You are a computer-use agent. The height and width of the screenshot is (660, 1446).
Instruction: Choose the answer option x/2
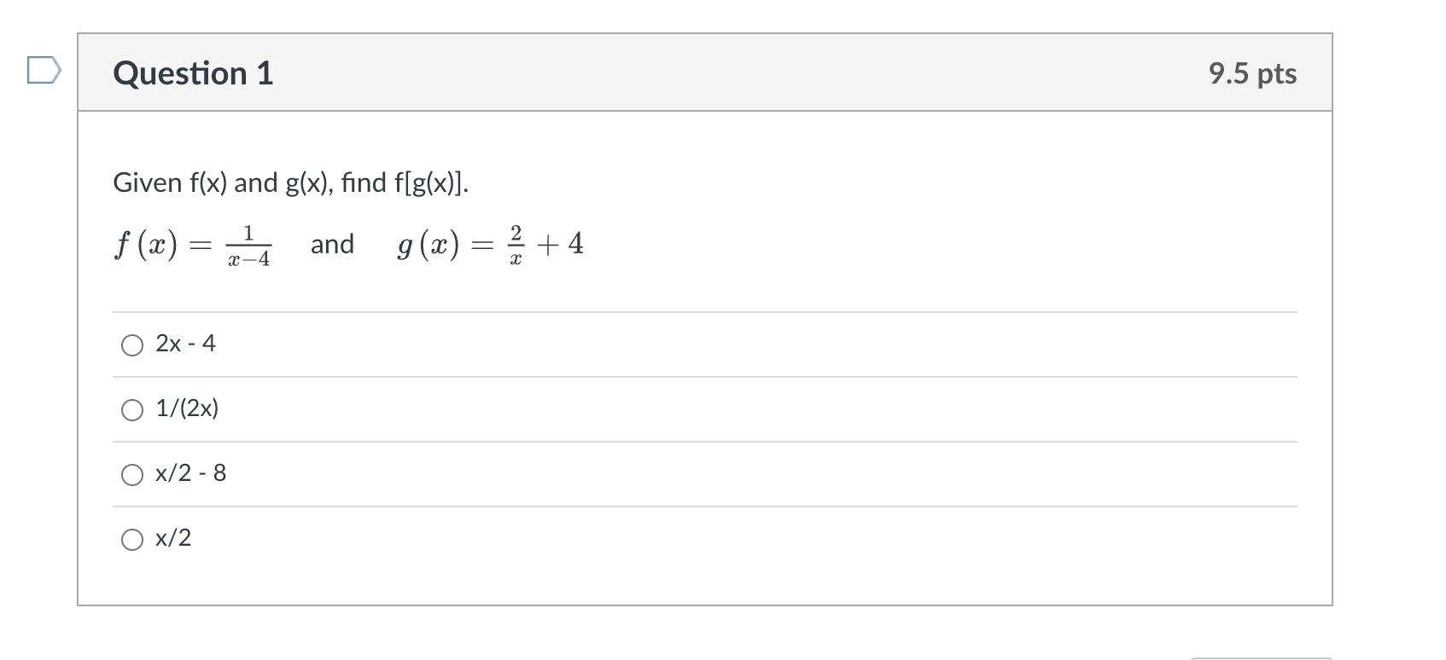point(132,539)
